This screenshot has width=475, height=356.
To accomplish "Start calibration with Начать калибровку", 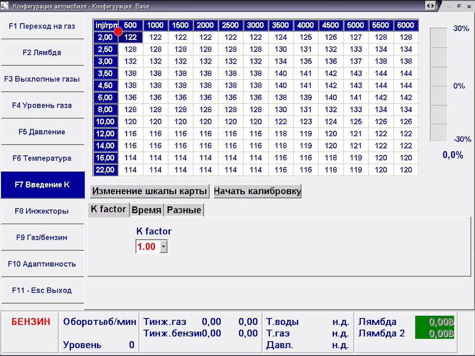I will [x=257, y=191].
